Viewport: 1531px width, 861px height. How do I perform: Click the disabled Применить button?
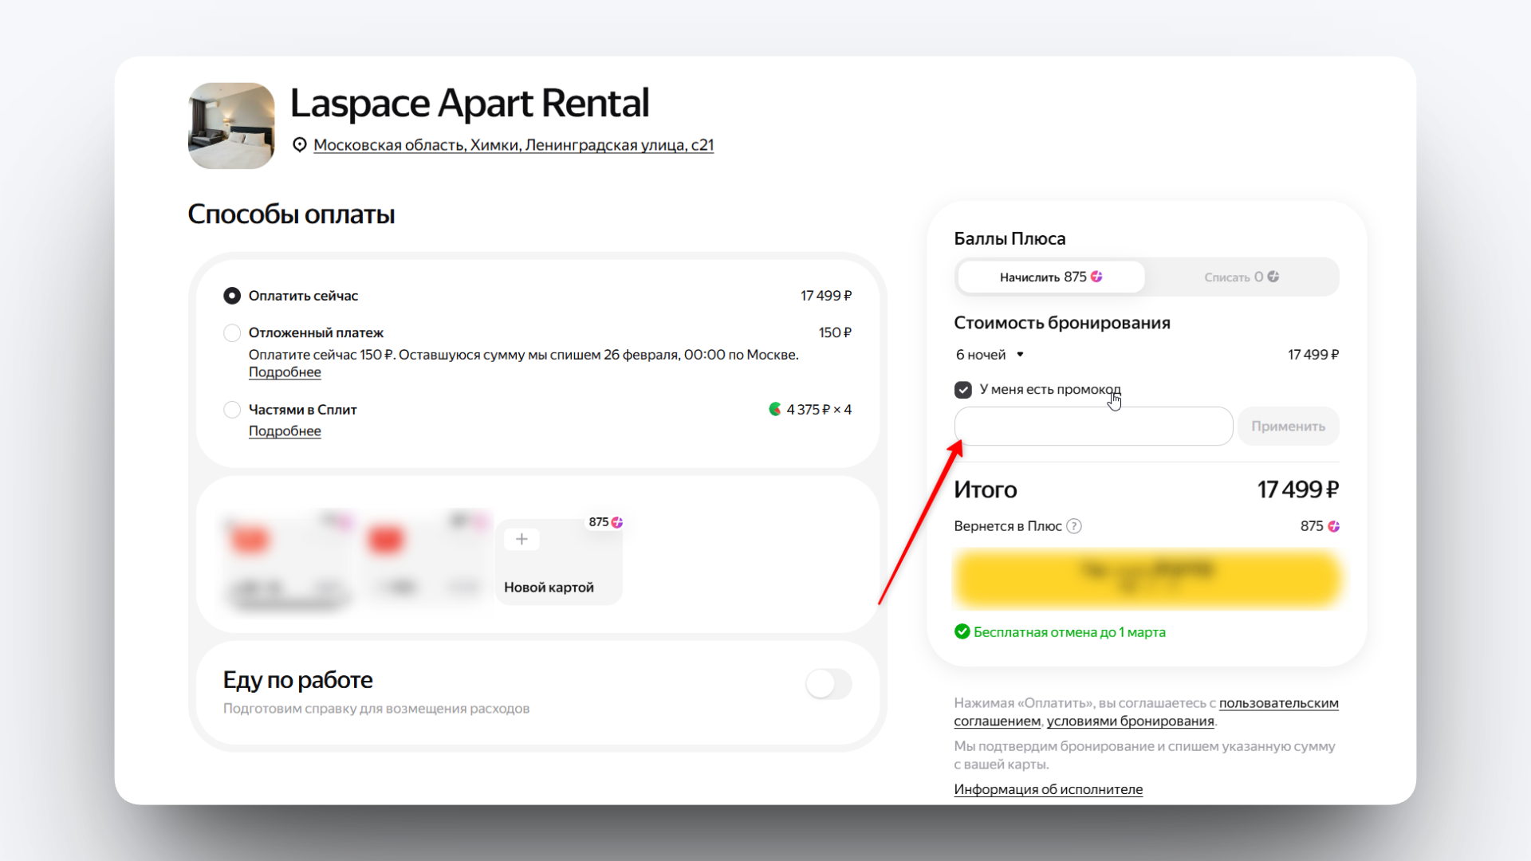pyautogui.click(x=1289, y=427)
